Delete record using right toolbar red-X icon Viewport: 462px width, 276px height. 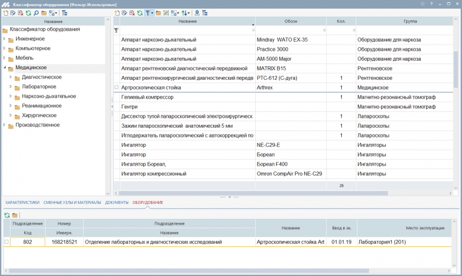click(132, 12)
